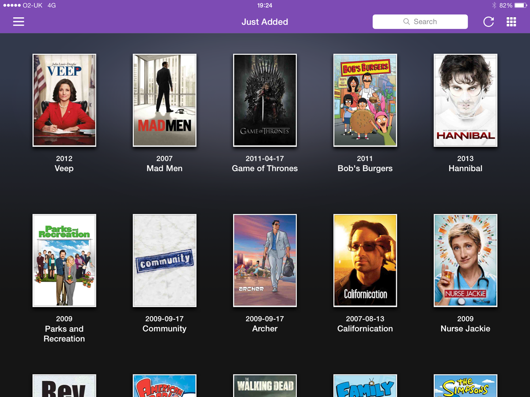Tap the 19:24 clock in status bar
Screen dimensions: 530x397
(x=265, y=5)
